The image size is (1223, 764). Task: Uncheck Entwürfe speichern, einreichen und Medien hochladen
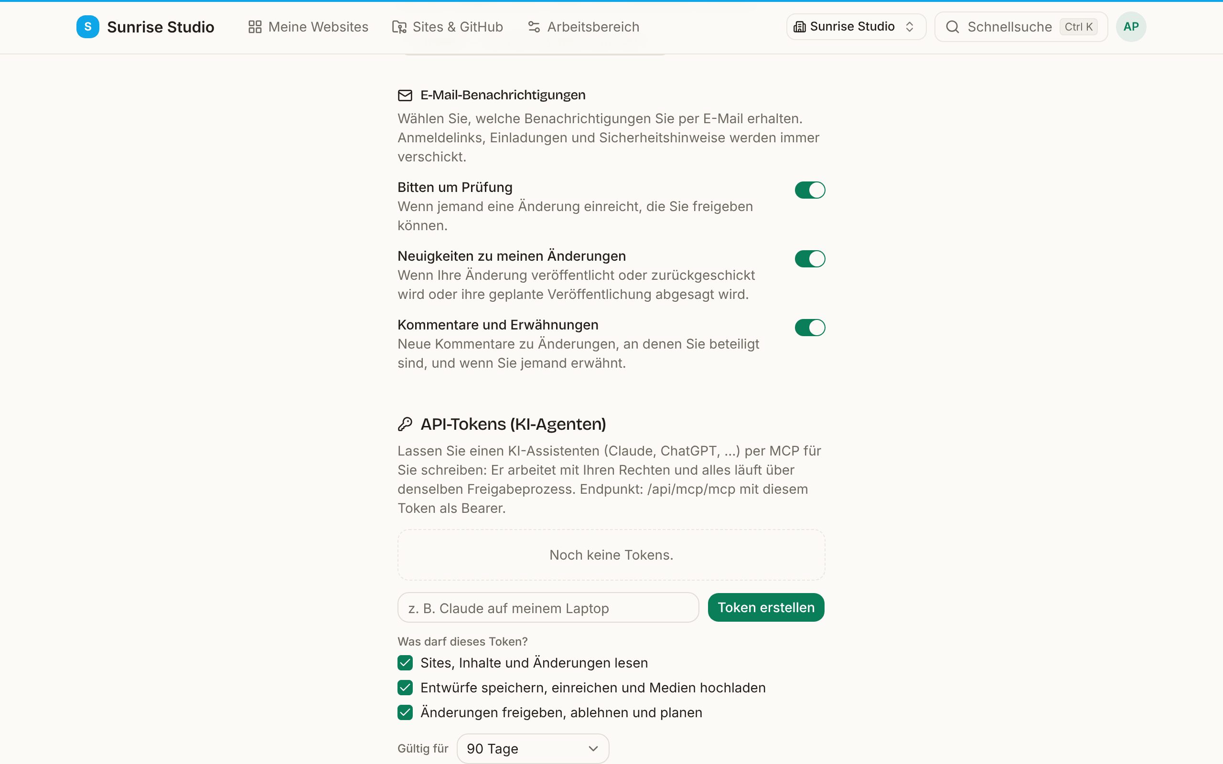(405, 687)
